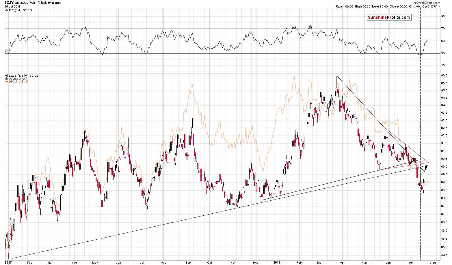This screenshot has width=452, height=265.
Task: Click the Oct label on time axis
Action: (210, 263)
